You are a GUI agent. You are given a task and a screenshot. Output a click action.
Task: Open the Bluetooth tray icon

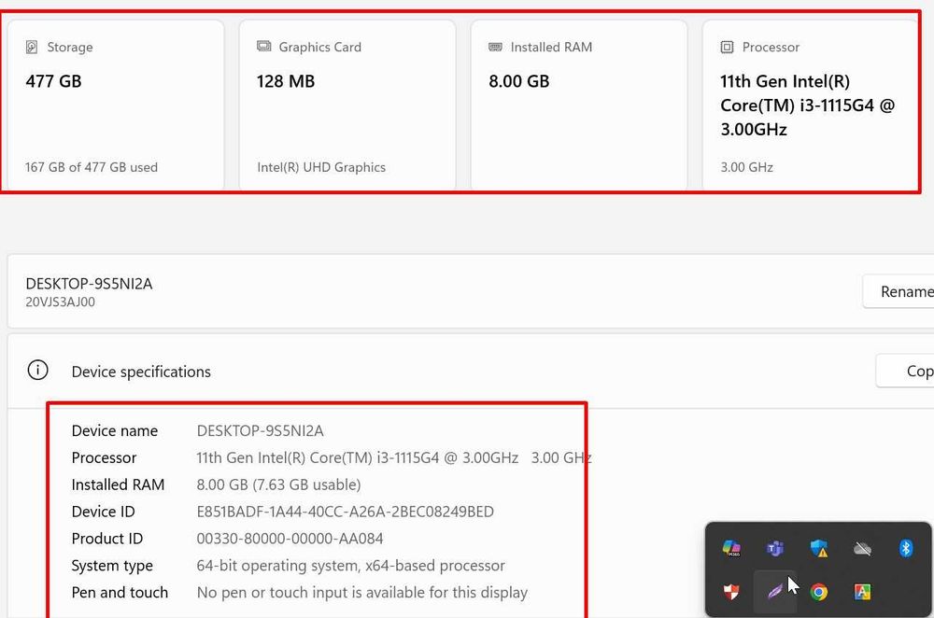pos(905,549)
